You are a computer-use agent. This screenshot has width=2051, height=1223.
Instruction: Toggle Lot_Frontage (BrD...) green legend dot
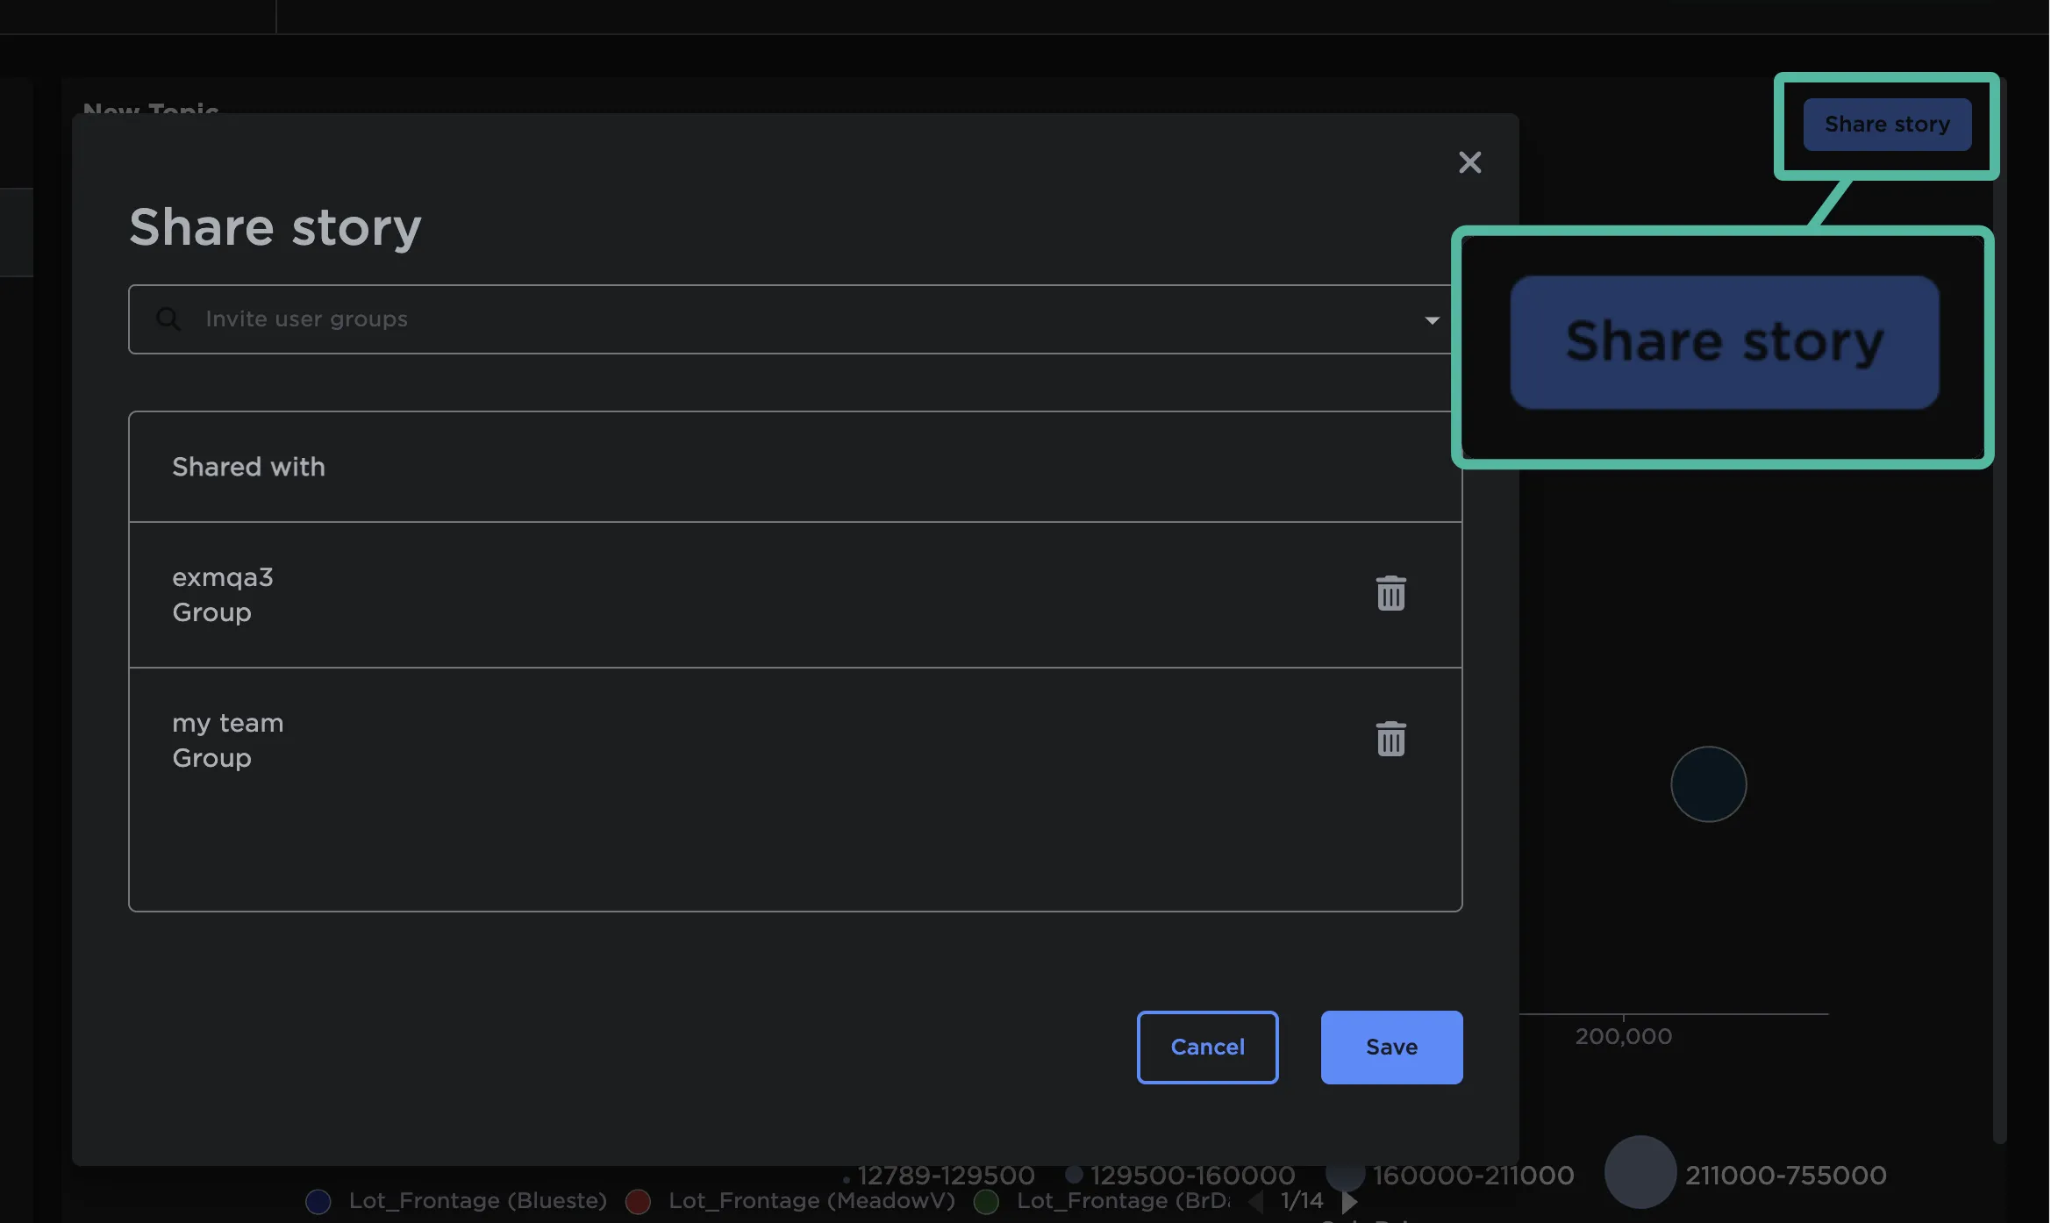click(986, 1201)
